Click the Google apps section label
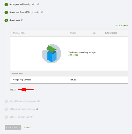 click(17, 73)
